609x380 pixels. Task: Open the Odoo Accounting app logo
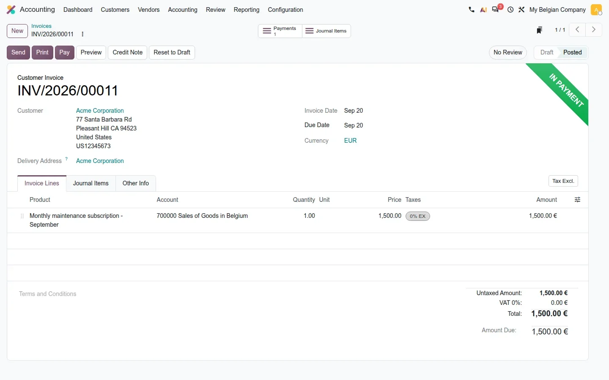(x=11, y=10)
